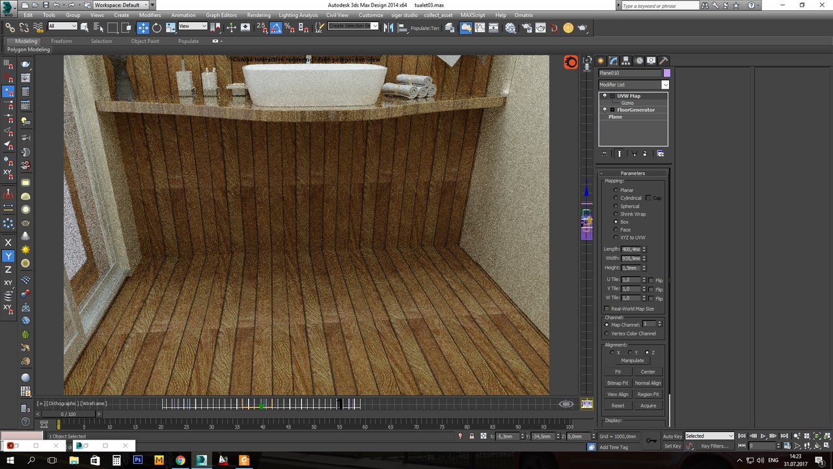The height and width of the screenshot is (469, 833).
Task: Switch to the Hierarchy command panel tab
Action: 625,61
